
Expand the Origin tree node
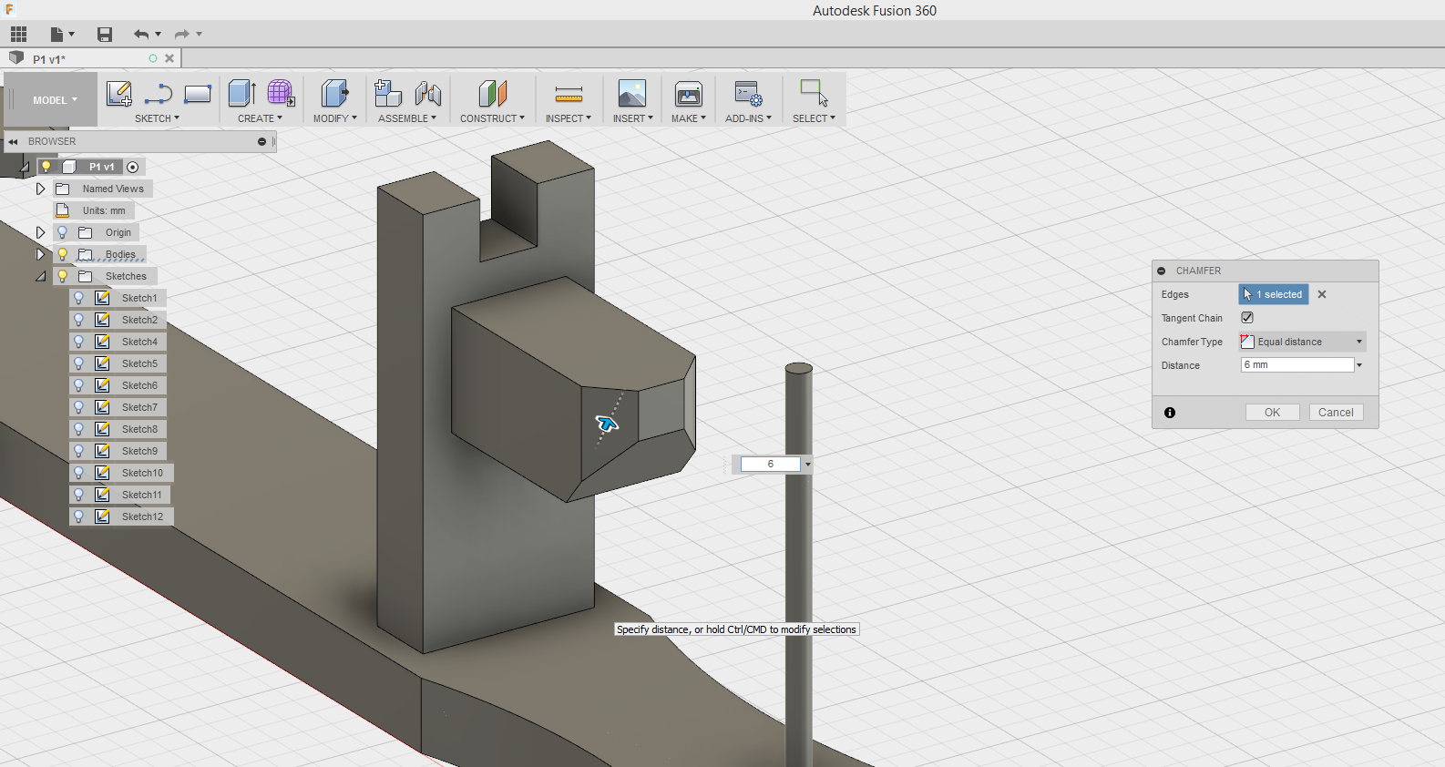pyautogui.click(x=40, y=232)
